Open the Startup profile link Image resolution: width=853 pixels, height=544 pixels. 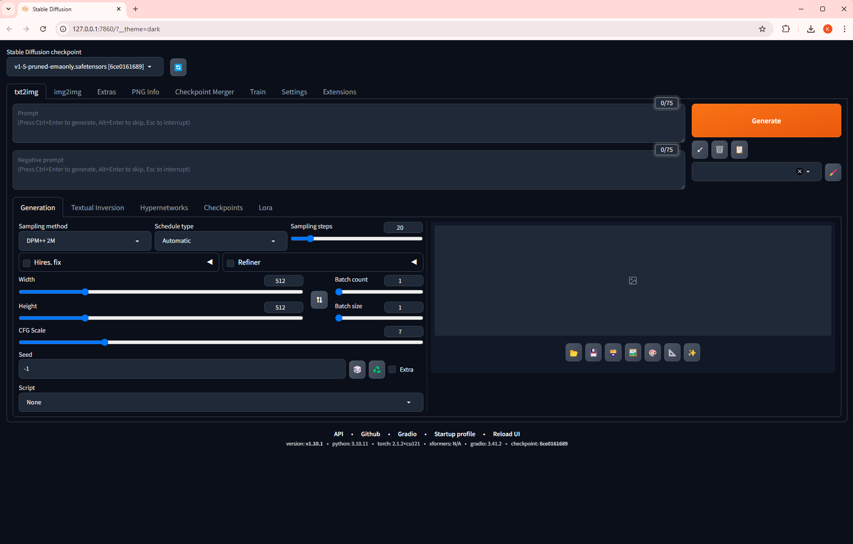click(454, 434)
